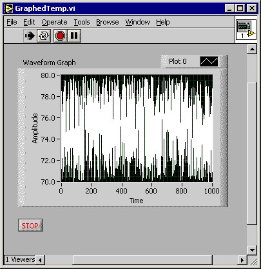Image resolution: width=261 pixels, height=269 pixels.
Task: Click the red STOP button
Action: pyautogui.click(x=30, y=225)
